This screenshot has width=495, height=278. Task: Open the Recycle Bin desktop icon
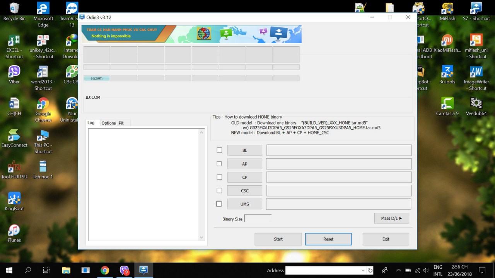pos(14,12)
